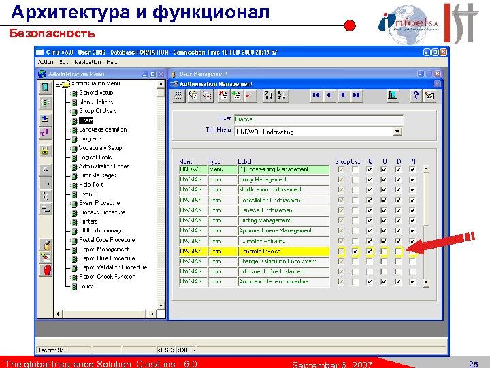Screen dimensions: 490x368
Task: Go to last record with double-right arrows
Action: pyautogui.click(x=356, y=95)
